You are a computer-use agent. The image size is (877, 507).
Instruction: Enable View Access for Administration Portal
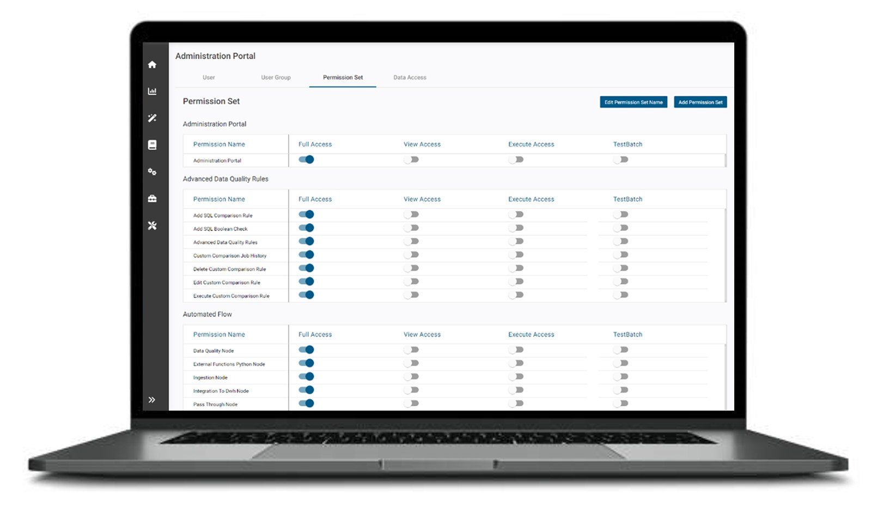tap(411, 160)
